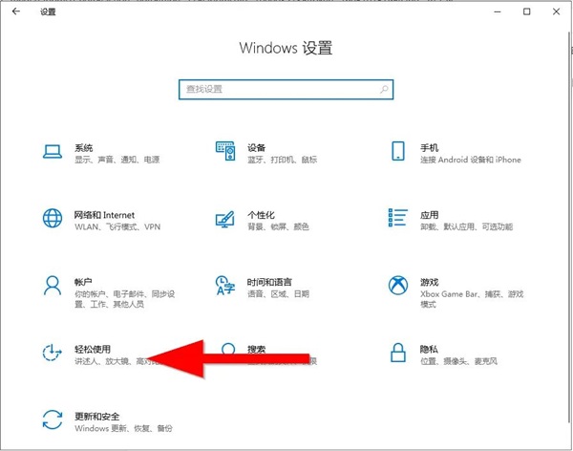Viewport: 573px width, 451px height.
Task: Open 网络和 Internet settings
Action: click(104, 215)
